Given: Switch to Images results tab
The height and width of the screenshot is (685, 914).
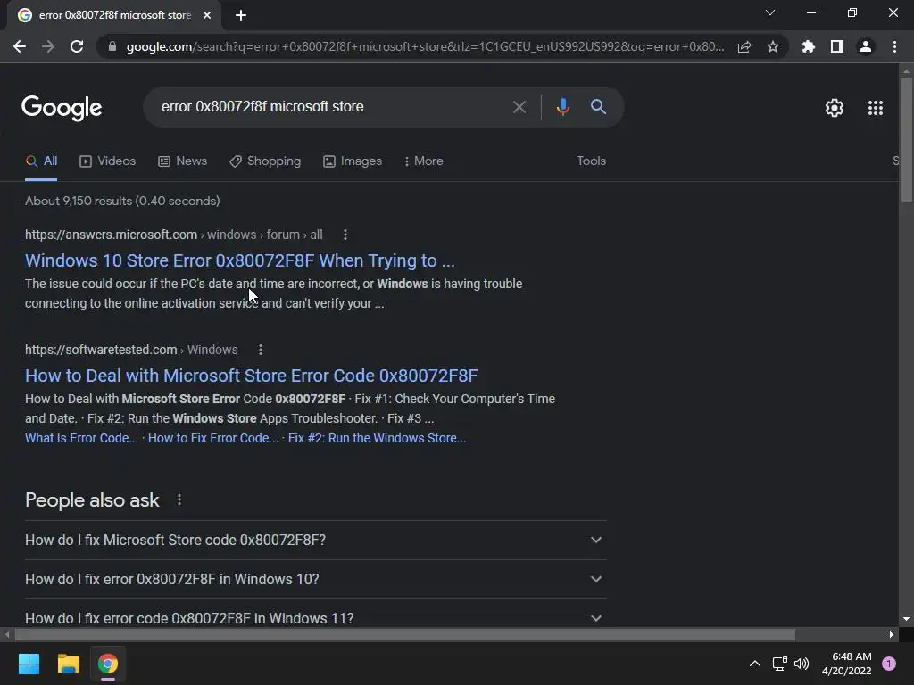Looking at the screenshot, I should (353, 161).
